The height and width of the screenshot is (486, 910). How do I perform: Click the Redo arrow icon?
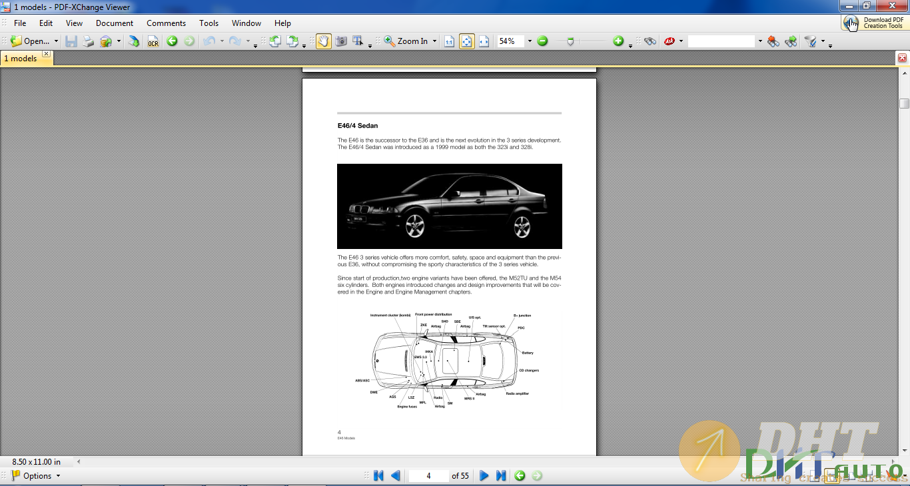[235, 41]
